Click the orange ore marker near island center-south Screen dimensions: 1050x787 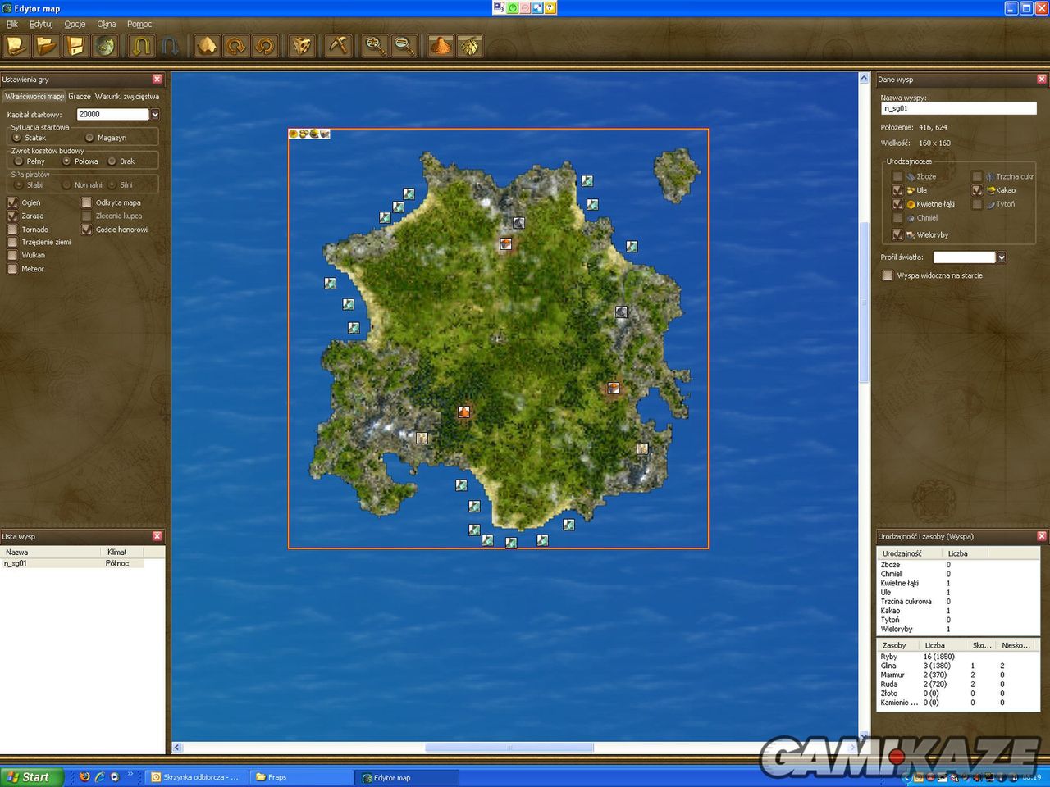[x=463, y=412]
